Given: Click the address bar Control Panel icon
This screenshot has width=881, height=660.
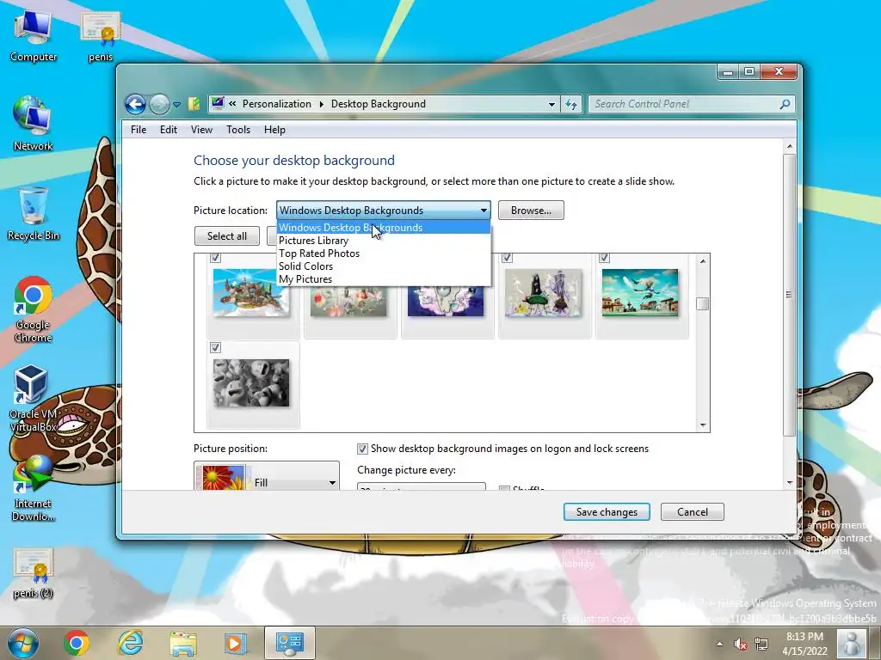Looking at the screenshot, I should pos(218,103).
